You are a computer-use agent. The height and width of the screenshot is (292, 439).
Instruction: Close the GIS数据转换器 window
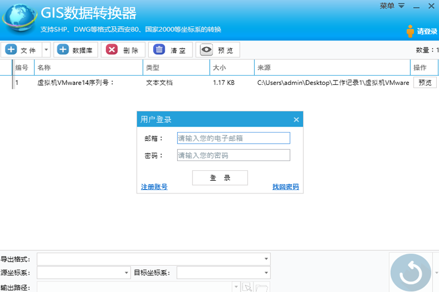431,6
